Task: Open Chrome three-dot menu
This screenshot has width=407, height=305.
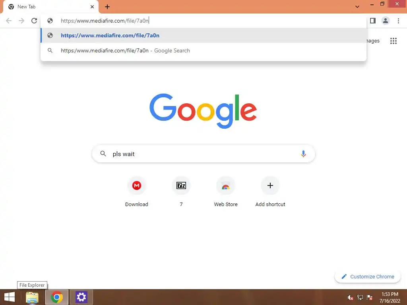Action: [398, 21]
